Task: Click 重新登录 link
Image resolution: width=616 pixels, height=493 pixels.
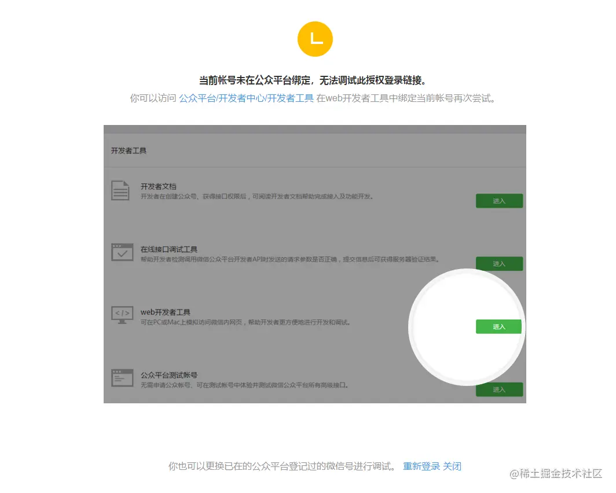Action: coord(421,466)
